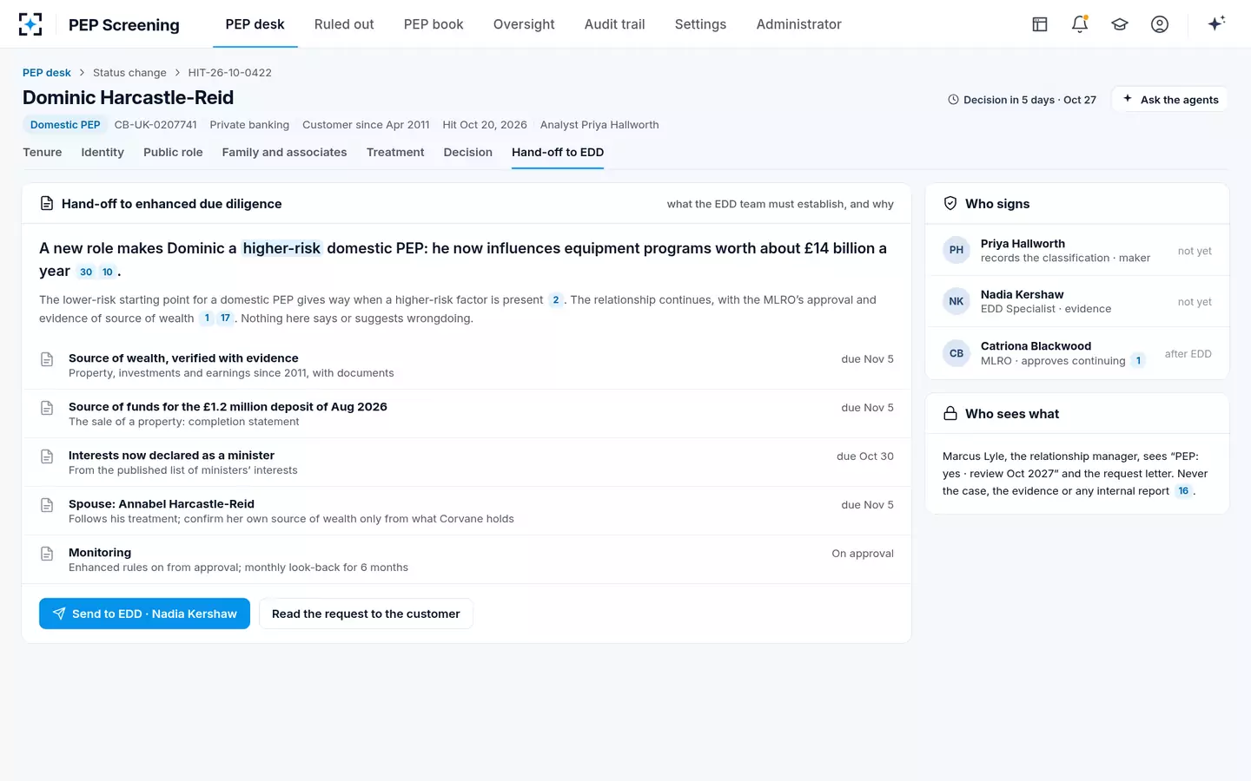Open citation 10 in the headline
1251x781 pixels.
(x=108, y=272)
